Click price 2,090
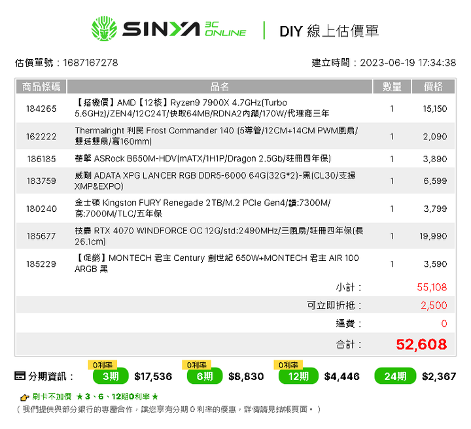The height and width of the screenshot is (429, 471). point(435,137)
